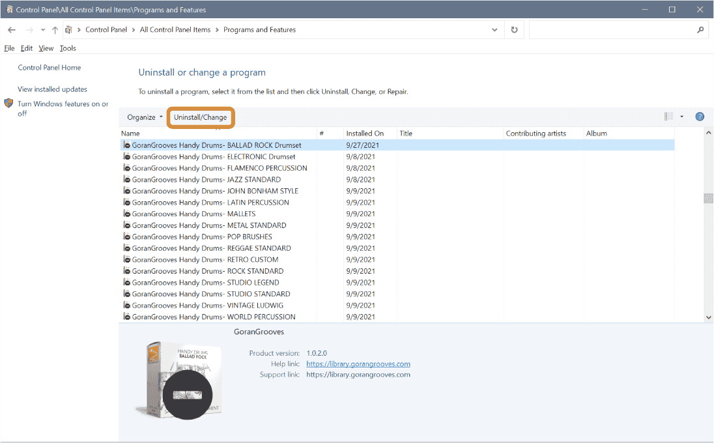The image size is (714, 443).
Task: Go to Control Panel Home
Action: (49, 67)
